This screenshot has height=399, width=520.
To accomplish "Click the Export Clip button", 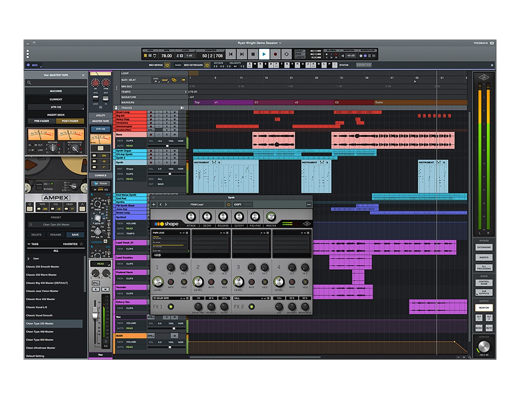I will point(364,65).
